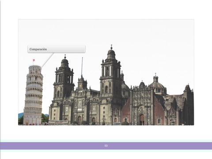Click the cathedral's taller right bell tower
The image size is (212, 159).
[x=111, y=71]
